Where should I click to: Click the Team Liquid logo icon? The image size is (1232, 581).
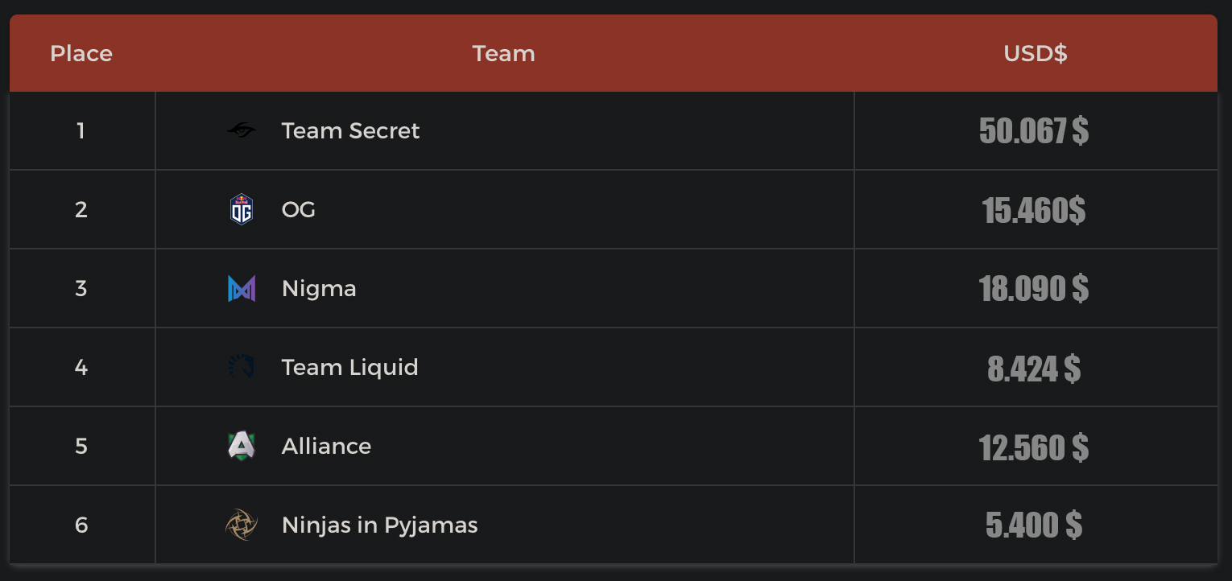coord(242,367)
